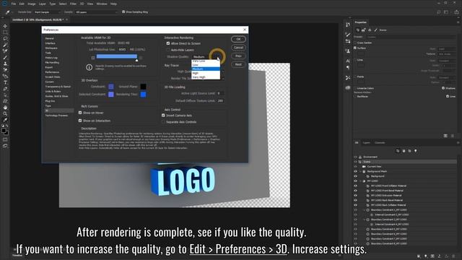The width and height of the screenshot is (462, 260).
Task: Toggle Show on Hover checkbox
Action: (x=80, y=113)
